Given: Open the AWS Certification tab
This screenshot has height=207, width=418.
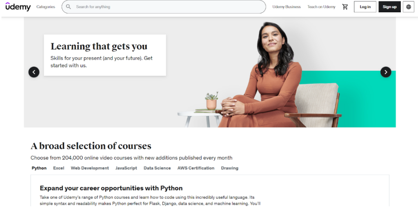Looking at the screenshot, I should click(x=196, y=168).
